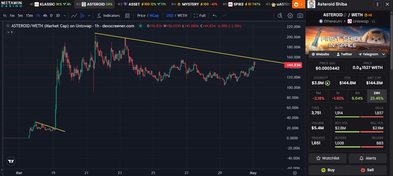Open the orange flame trending button

297,4
